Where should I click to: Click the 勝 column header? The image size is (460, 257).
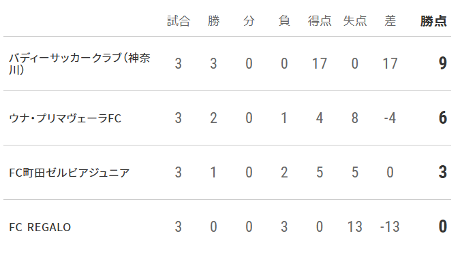pyautogui.click(x=213, y=21)
